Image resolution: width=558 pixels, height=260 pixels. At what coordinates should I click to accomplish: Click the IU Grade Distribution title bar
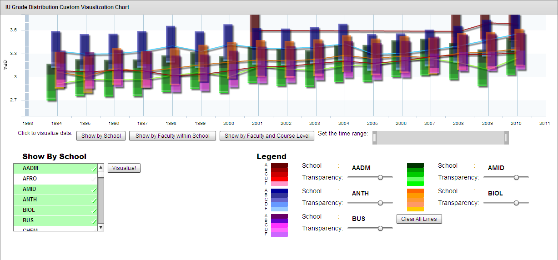279,7
